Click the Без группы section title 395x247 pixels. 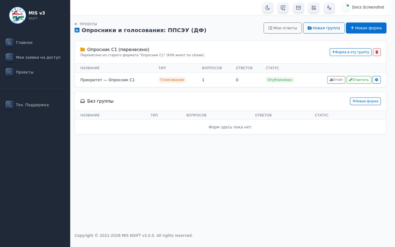[100, 101]
